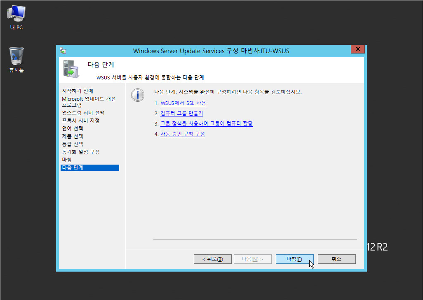
Task: Click the blue information icon
Action: click(x=137, y=95)
